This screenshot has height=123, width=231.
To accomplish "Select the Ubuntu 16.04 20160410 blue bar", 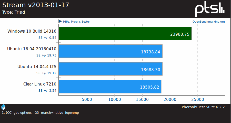I will 111,51.
